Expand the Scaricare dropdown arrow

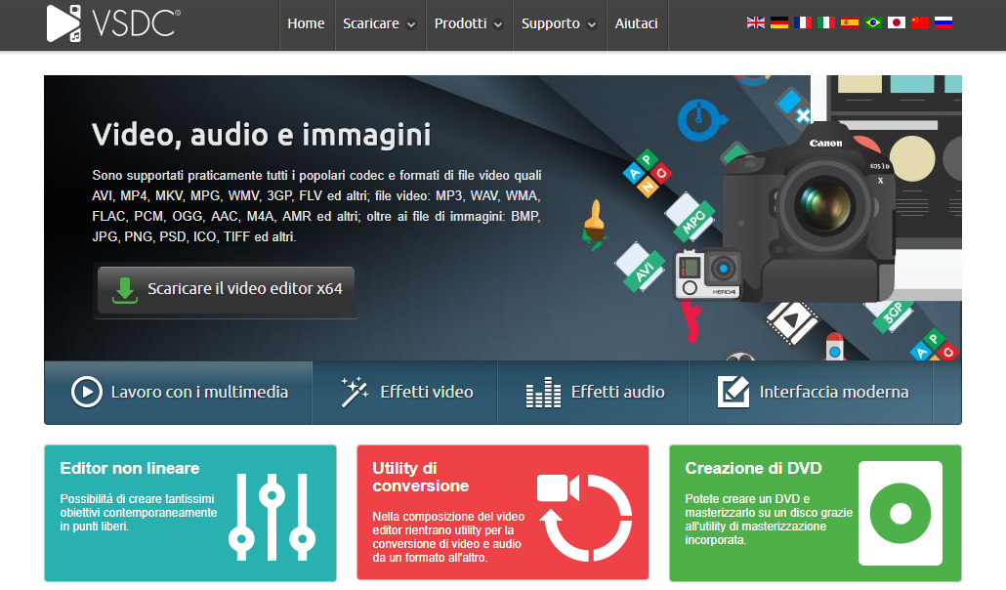coord(411,25)
